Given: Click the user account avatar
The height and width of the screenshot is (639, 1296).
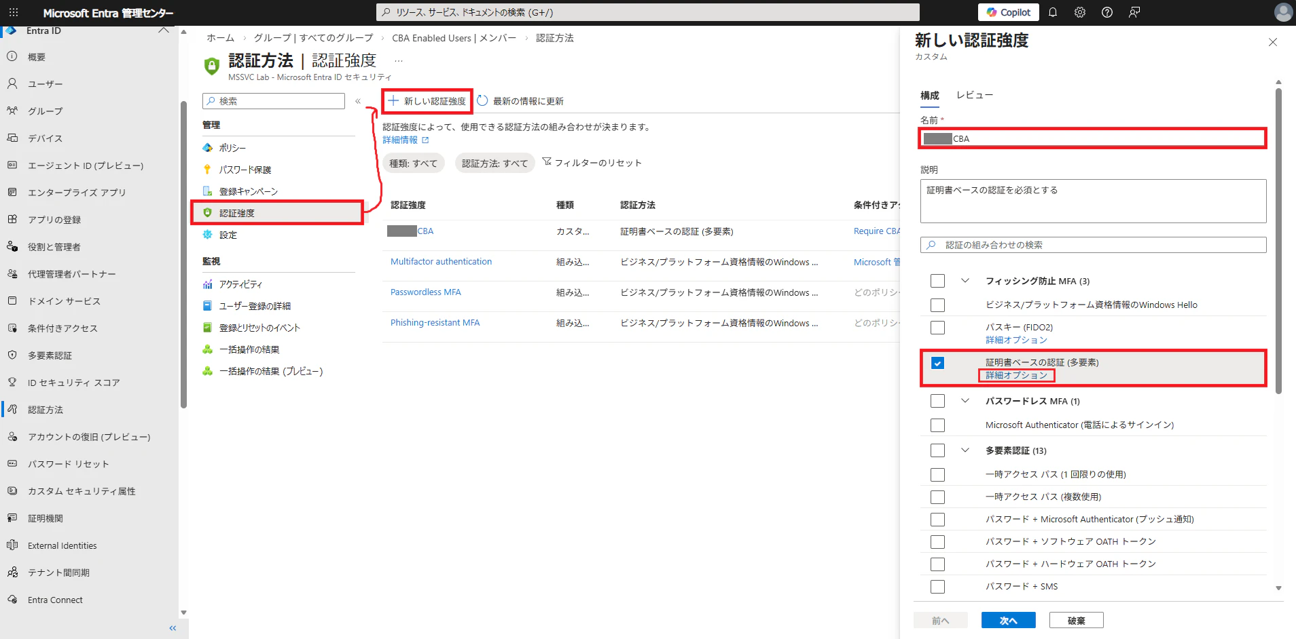Looking at the screenshot, I should (1283, 12).
